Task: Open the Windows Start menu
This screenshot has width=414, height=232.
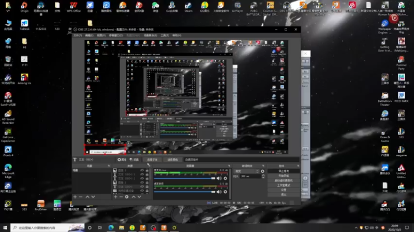Action: tap(5, 228)
